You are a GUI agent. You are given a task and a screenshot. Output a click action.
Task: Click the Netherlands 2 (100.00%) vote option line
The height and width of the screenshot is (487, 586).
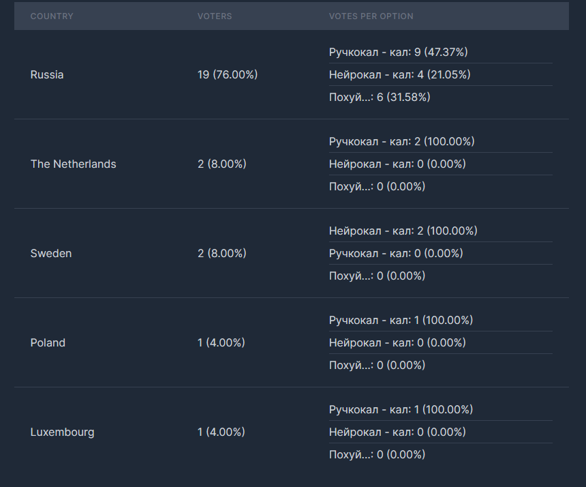402,142
